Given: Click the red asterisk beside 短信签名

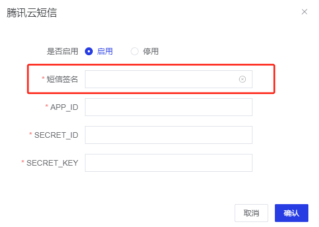Looking at the screenshot, I should [x=43, y=78].
